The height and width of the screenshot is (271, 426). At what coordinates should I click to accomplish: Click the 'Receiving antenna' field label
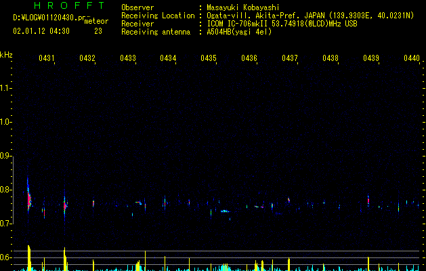[x=156, y=32]
